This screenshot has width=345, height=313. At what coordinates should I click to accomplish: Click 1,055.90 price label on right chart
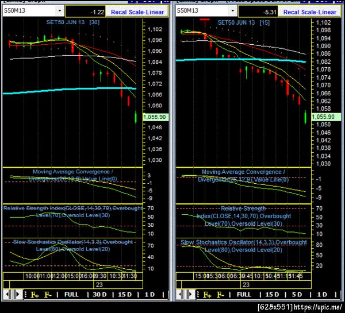326,117
